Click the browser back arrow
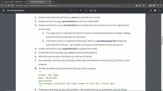Screen dimensions: 163x91 [2, 6]
